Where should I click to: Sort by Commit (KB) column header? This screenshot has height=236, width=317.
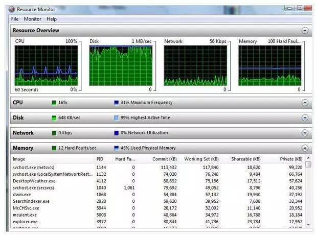click(x=164, y=159)
